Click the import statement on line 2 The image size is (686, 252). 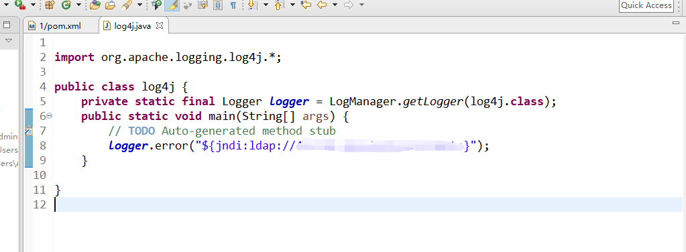click(168, 58)
